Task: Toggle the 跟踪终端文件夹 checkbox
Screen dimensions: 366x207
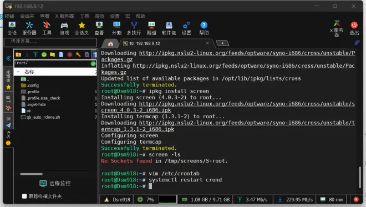Action: (24, 196)
